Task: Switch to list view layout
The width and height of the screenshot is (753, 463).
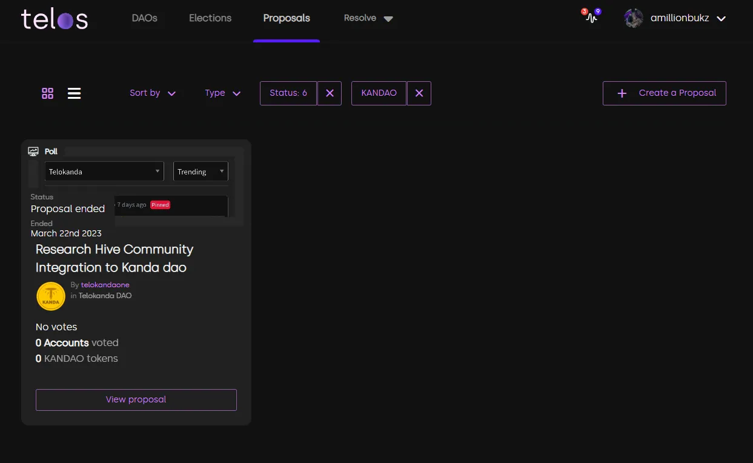Action: coord(74,93)
